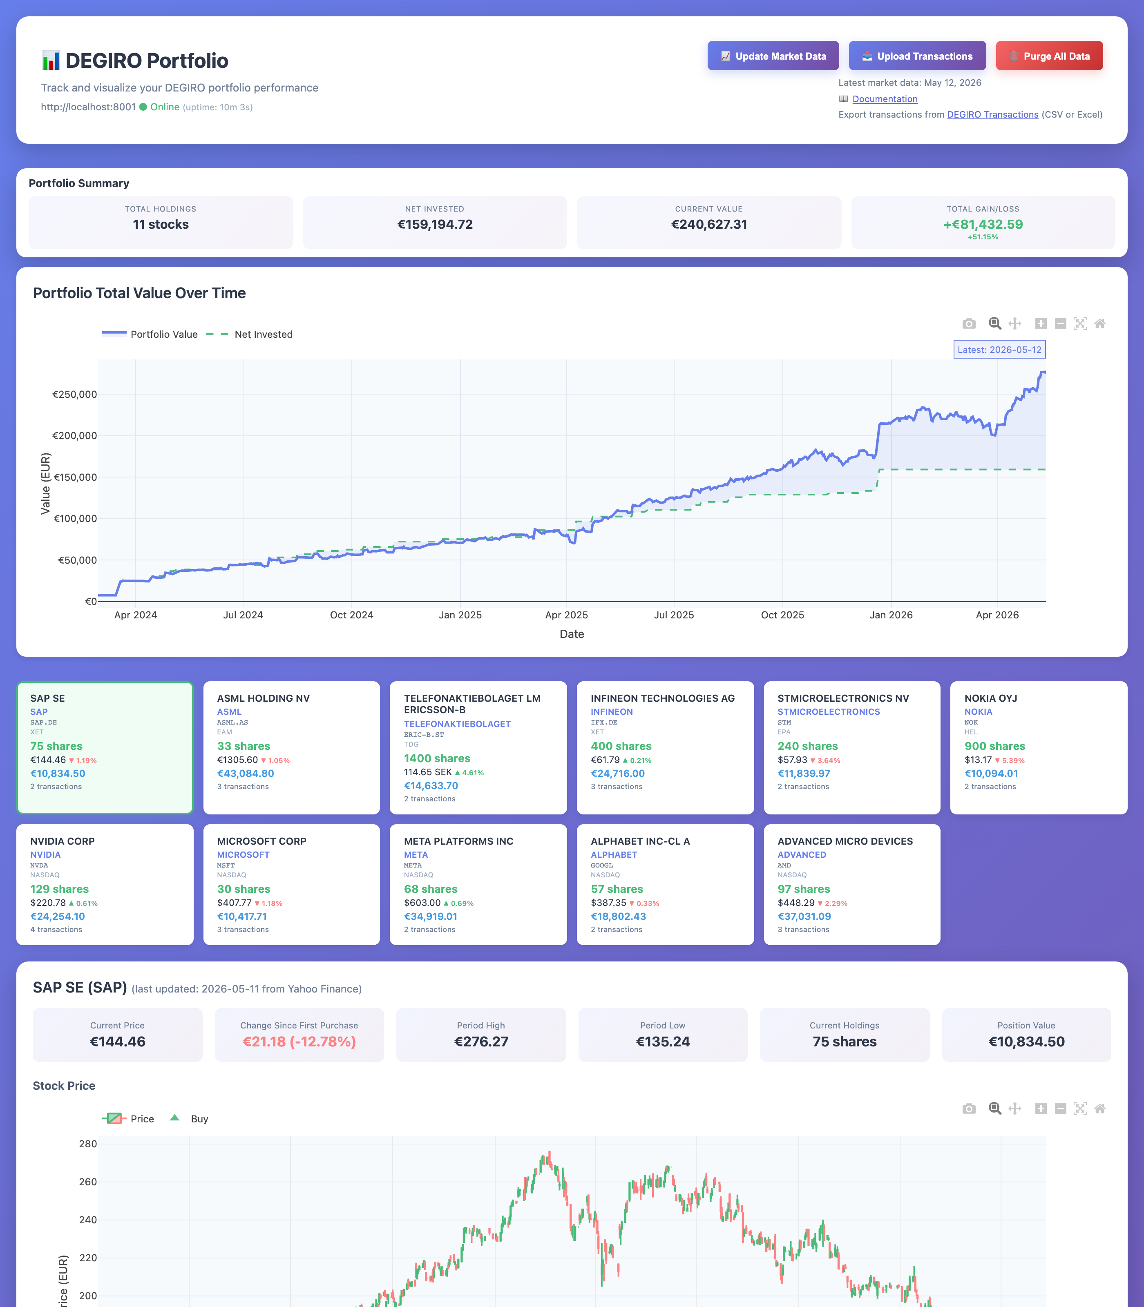Zoom in on portfolio value chart
This screenshot has height=1307, width=1144.
[x=1041, y=323]
